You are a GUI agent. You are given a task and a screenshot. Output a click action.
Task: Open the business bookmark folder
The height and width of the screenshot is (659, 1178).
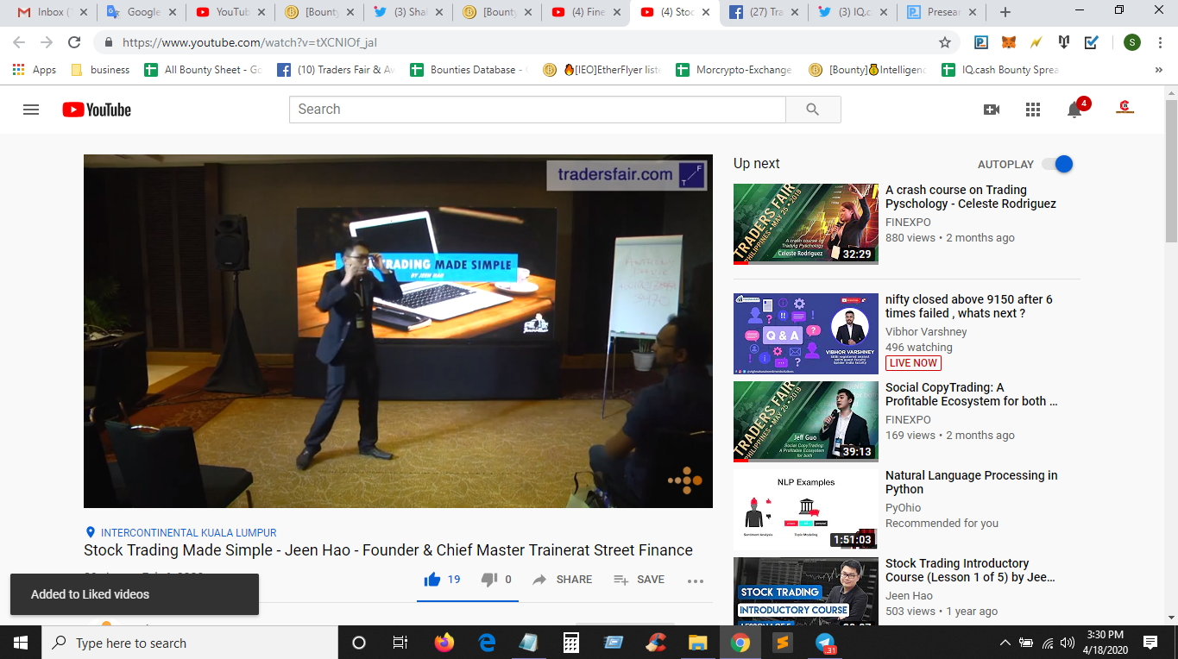(100, 70)
